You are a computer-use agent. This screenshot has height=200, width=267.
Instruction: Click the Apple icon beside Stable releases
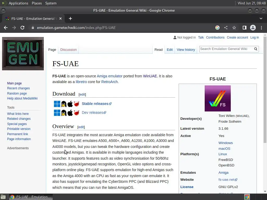pos(70,104)
